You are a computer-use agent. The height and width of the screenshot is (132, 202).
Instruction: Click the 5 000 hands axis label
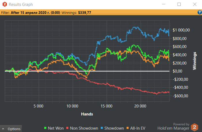click(38, 106)
